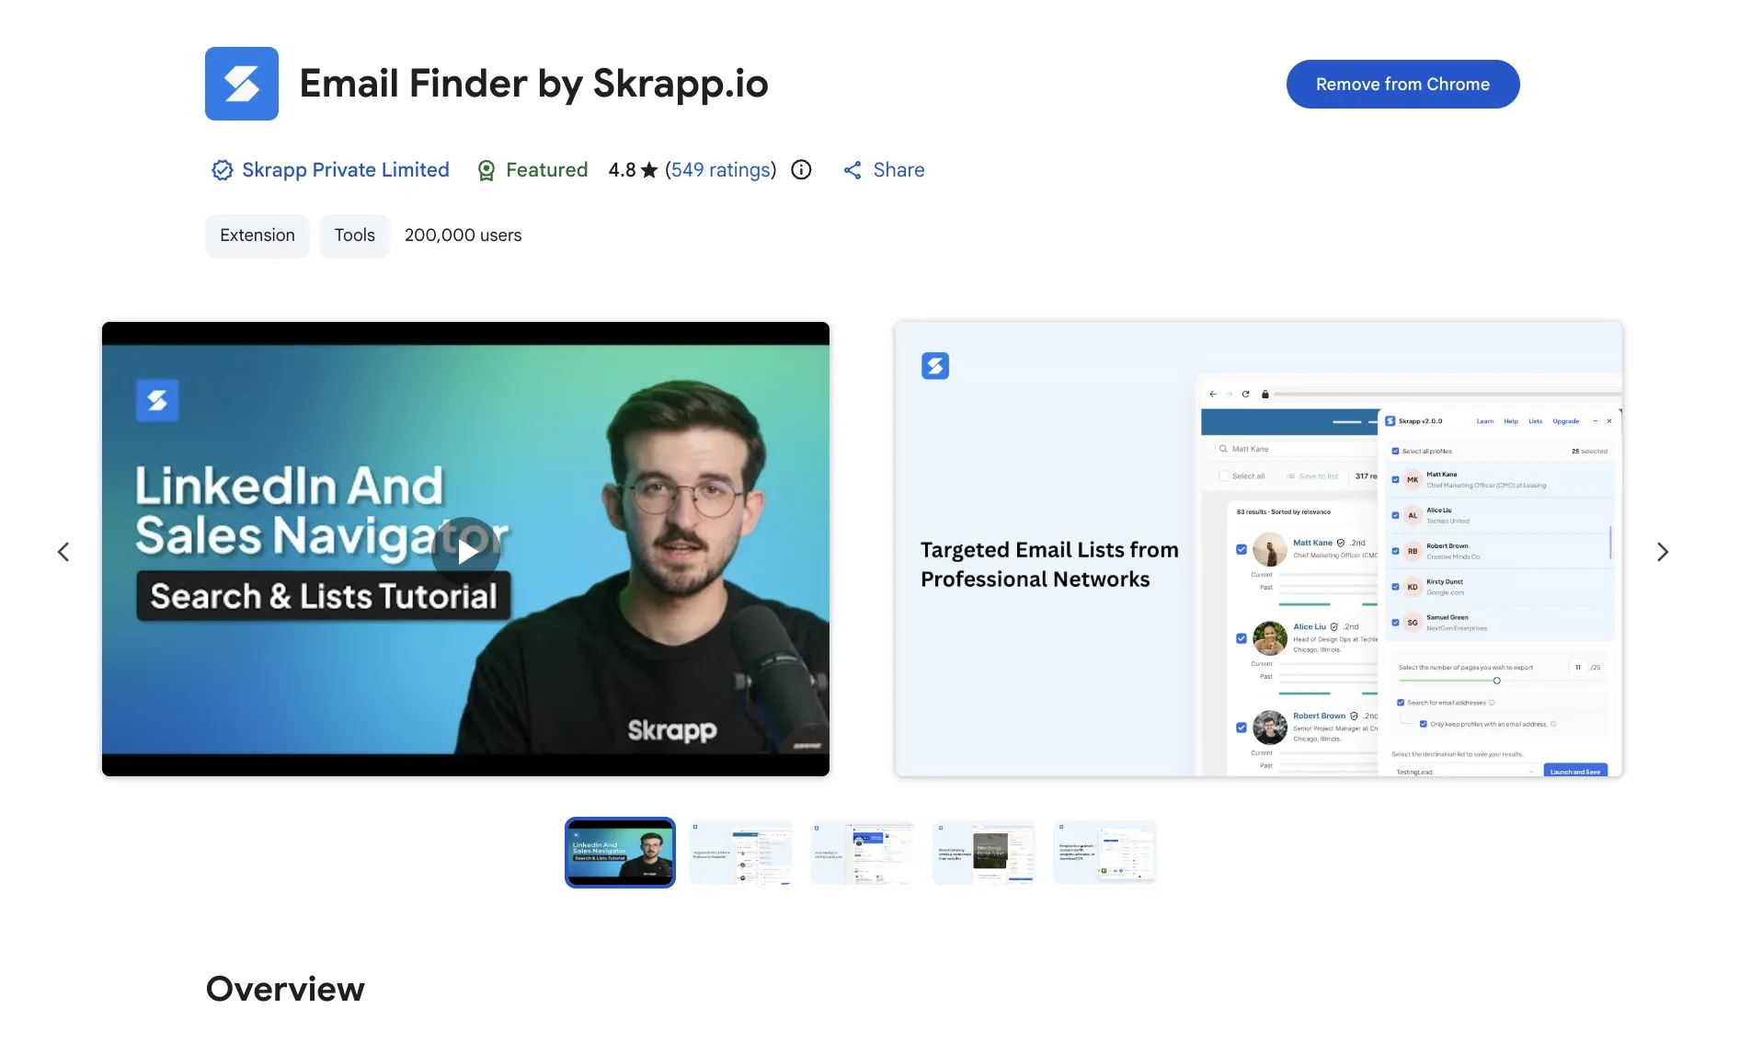The image size is (1751, 1043).
Task: Click the Remove from Chrome button
Action: pos(1402,84)
